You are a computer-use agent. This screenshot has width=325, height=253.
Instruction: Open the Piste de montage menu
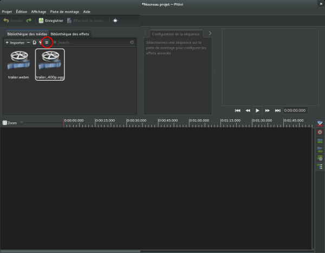65,11
